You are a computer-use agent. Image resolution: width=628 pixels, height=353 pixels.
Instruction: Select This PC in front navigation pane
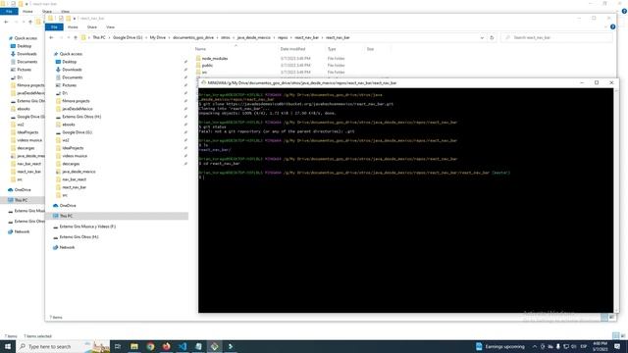tap(117, 216)
